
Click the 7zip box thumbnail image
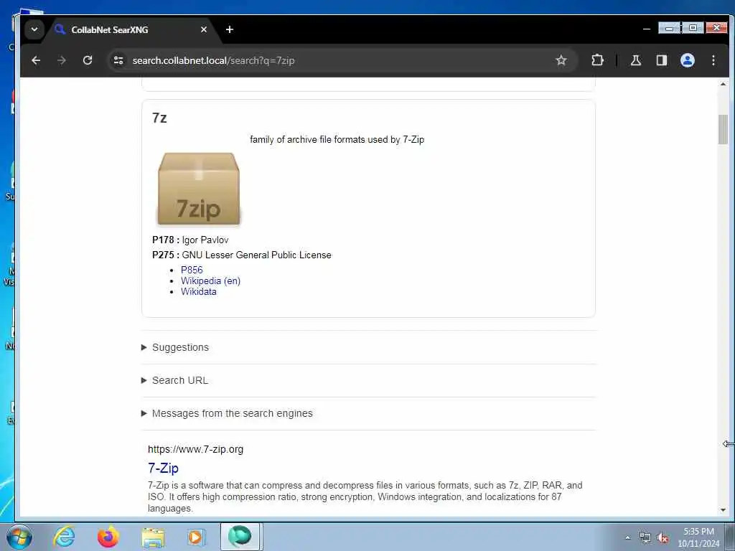[x=199, y=189]
